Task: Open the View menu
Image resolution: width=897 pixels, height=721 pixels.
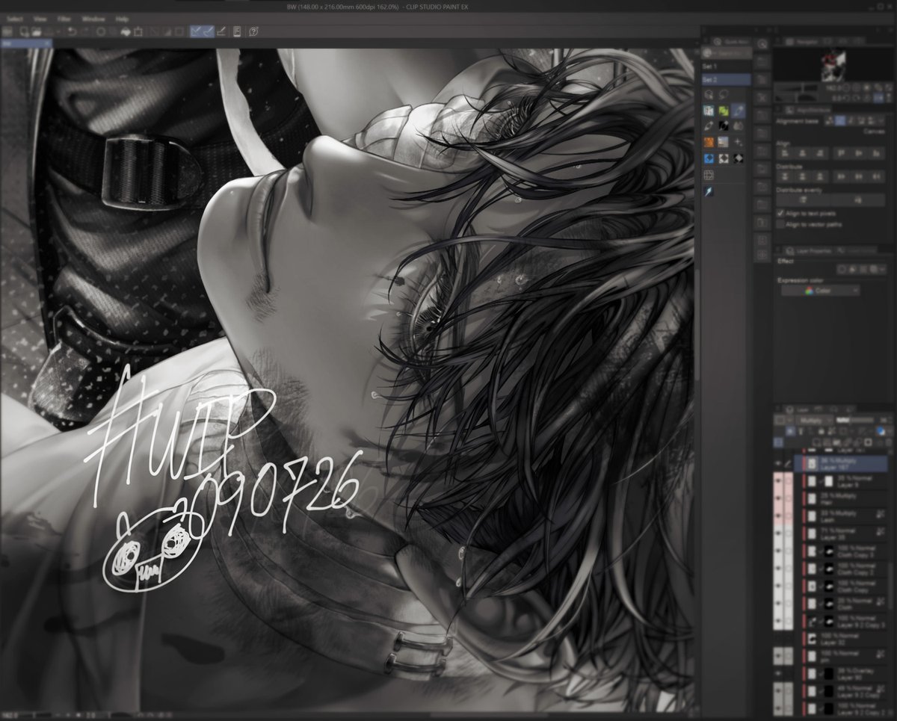Action: [x=40, y=17]
